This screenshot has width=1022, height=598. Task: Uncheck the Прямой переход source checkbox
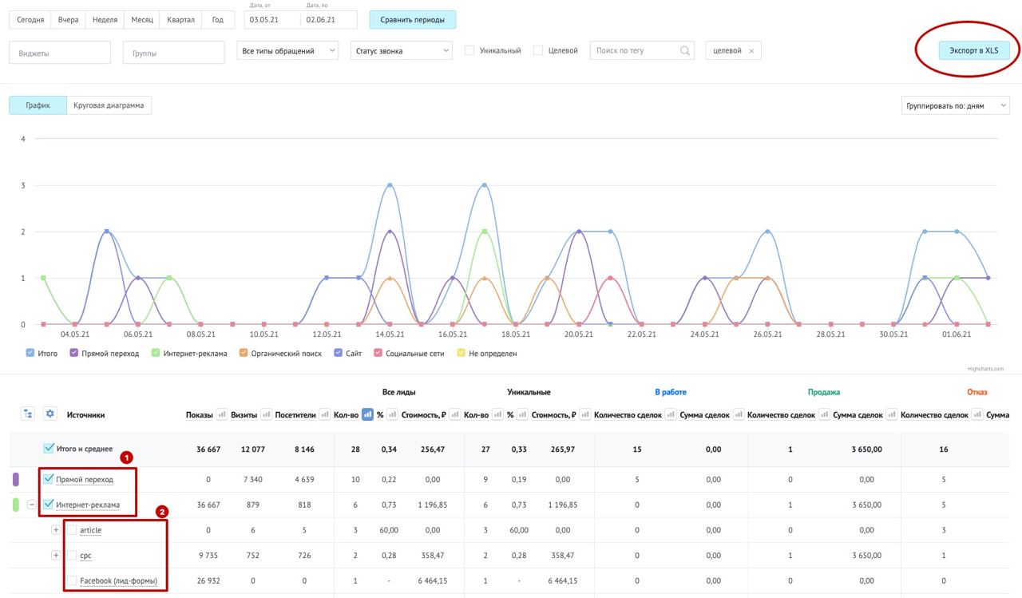(49, 479)
